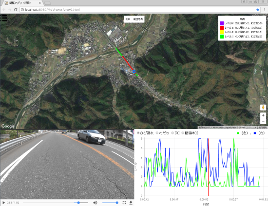
Task: Bookmark this page with star icon
Action: 258,10
